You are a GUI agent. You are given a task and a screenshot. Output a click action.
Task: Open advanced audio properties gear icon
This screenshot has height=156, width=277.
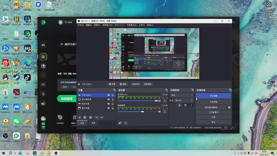[120, 123]
